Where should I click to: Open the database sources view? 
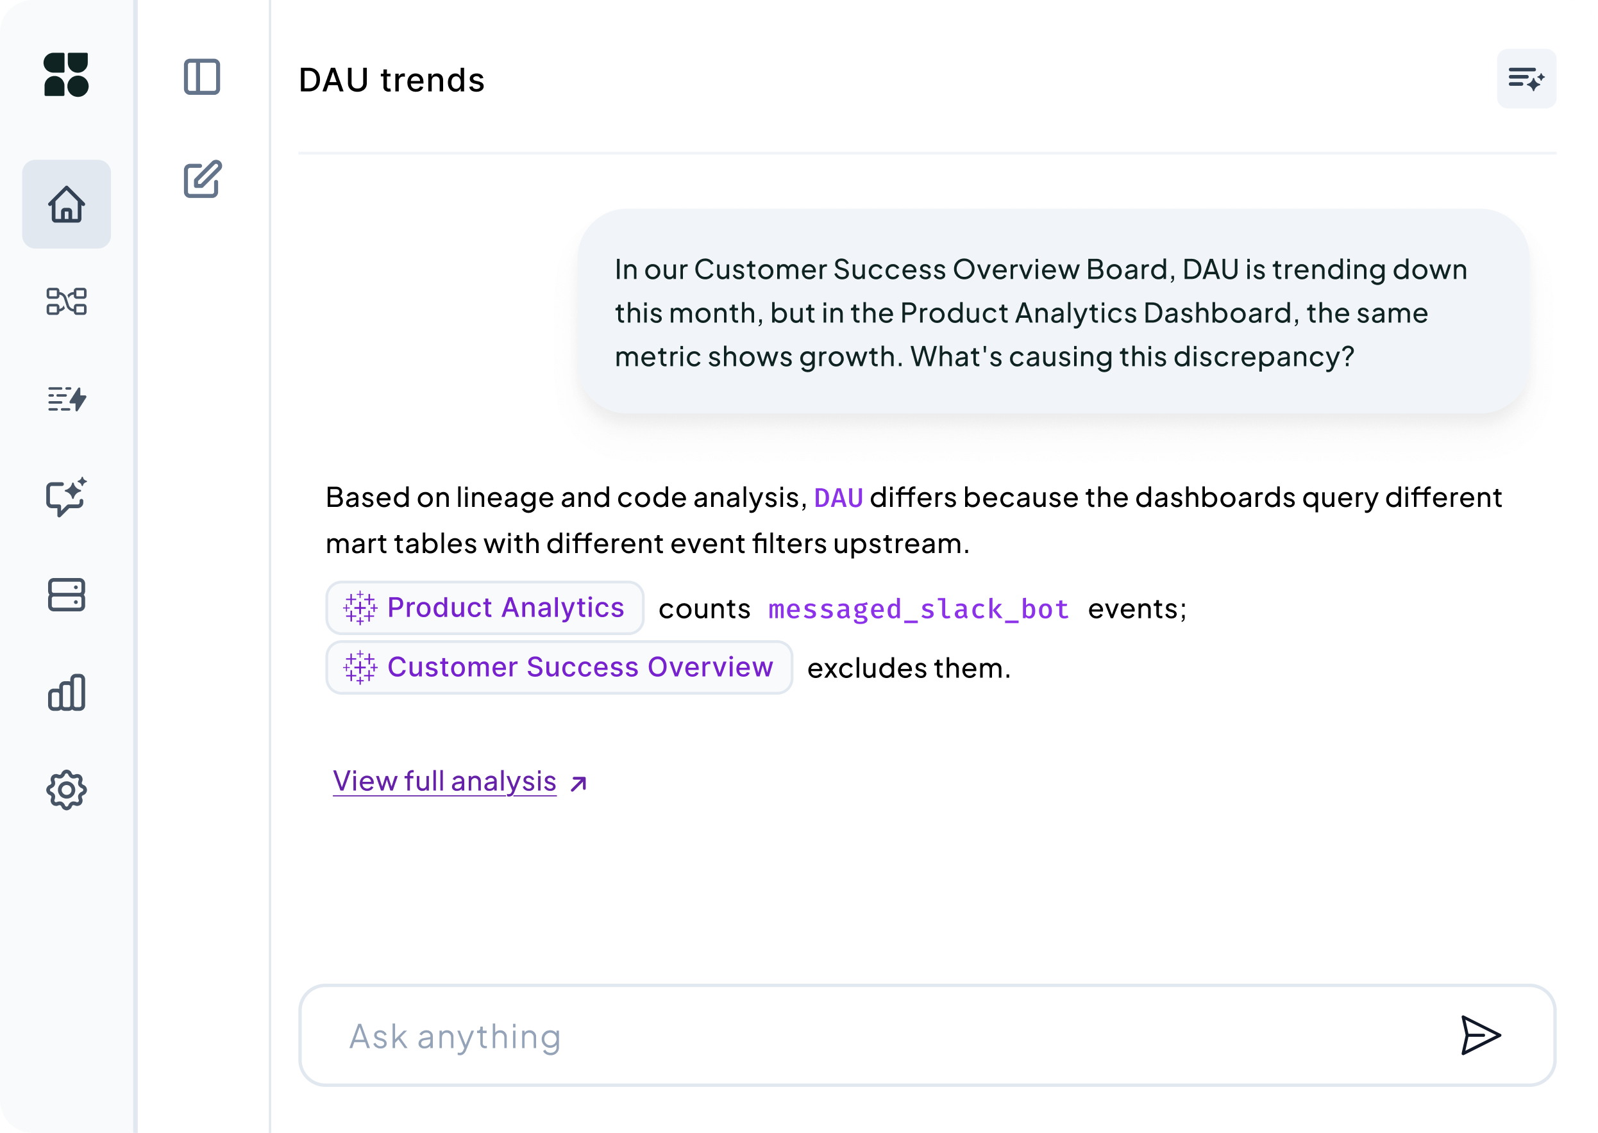point(66,595)
